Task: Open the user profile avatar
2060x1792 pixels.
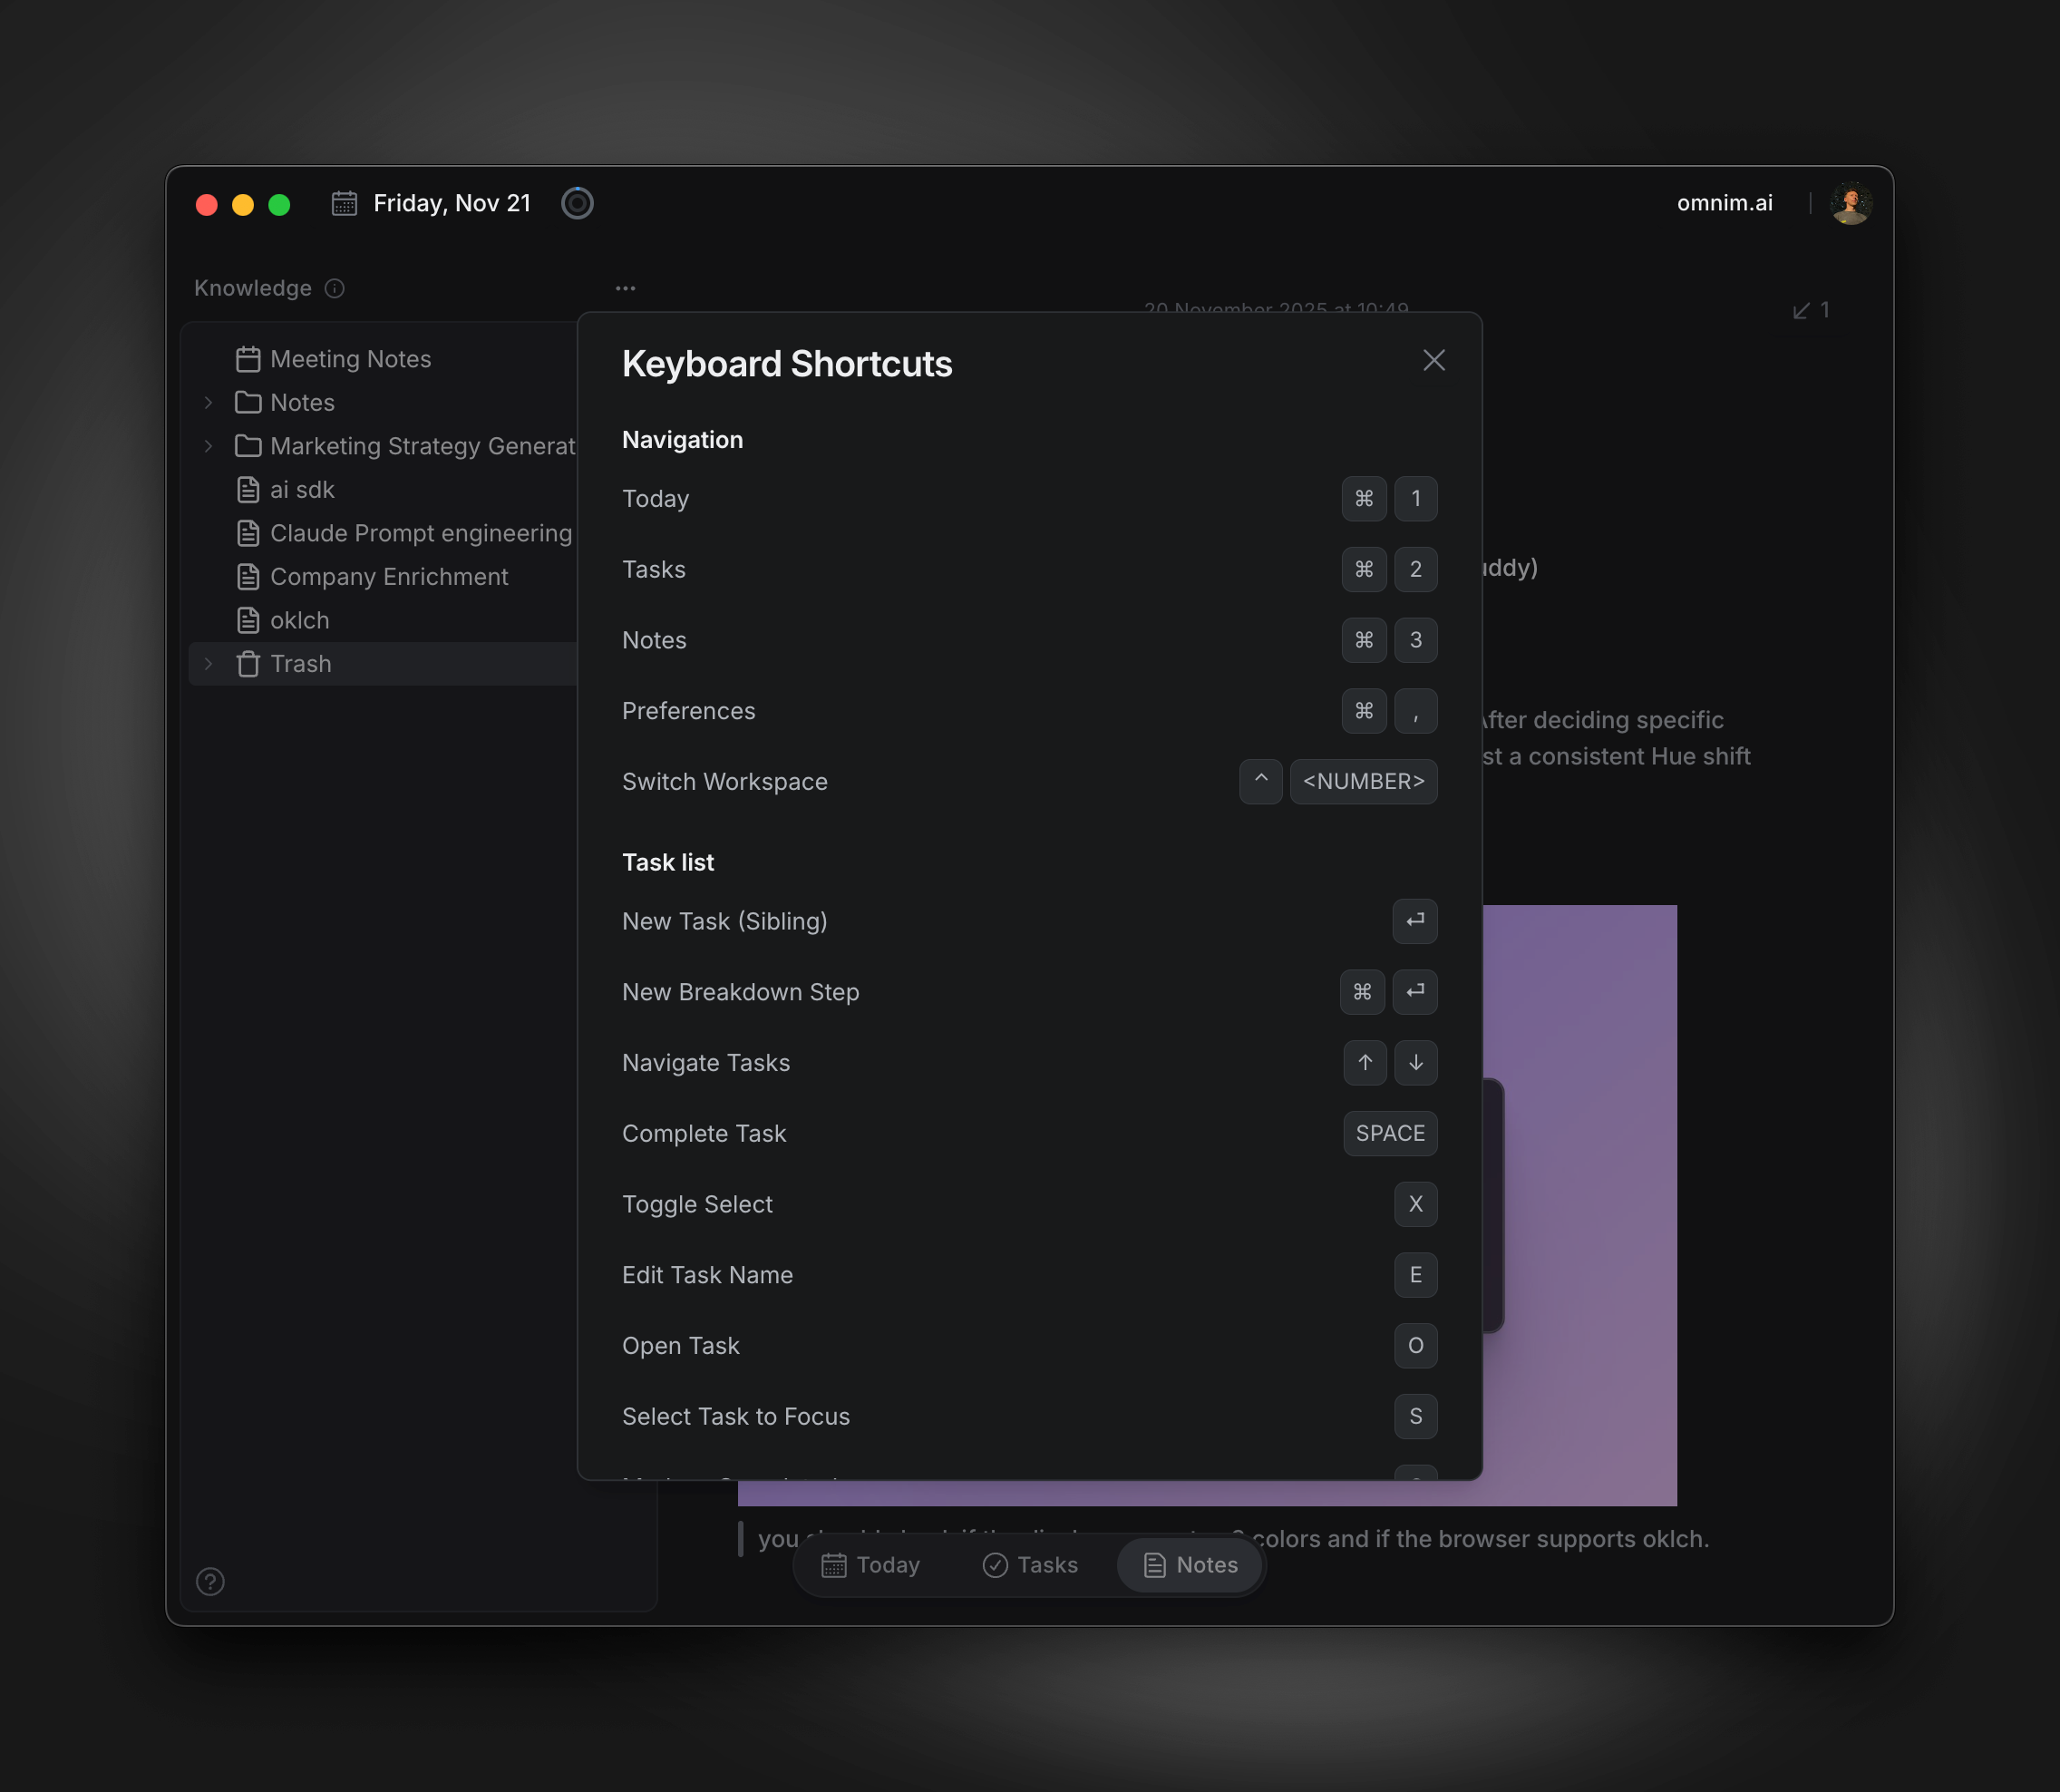Action: [x=1851, y=203]
